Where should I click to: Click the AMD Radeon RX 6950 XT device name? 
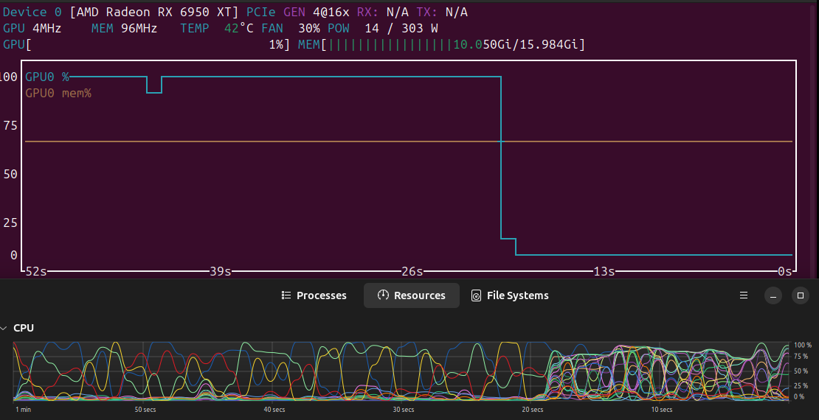[x=155, y=12]
